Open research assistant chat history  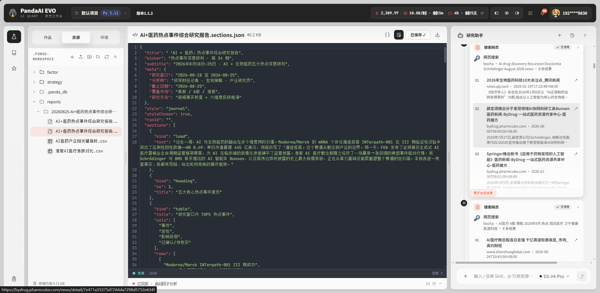(572, 35)
